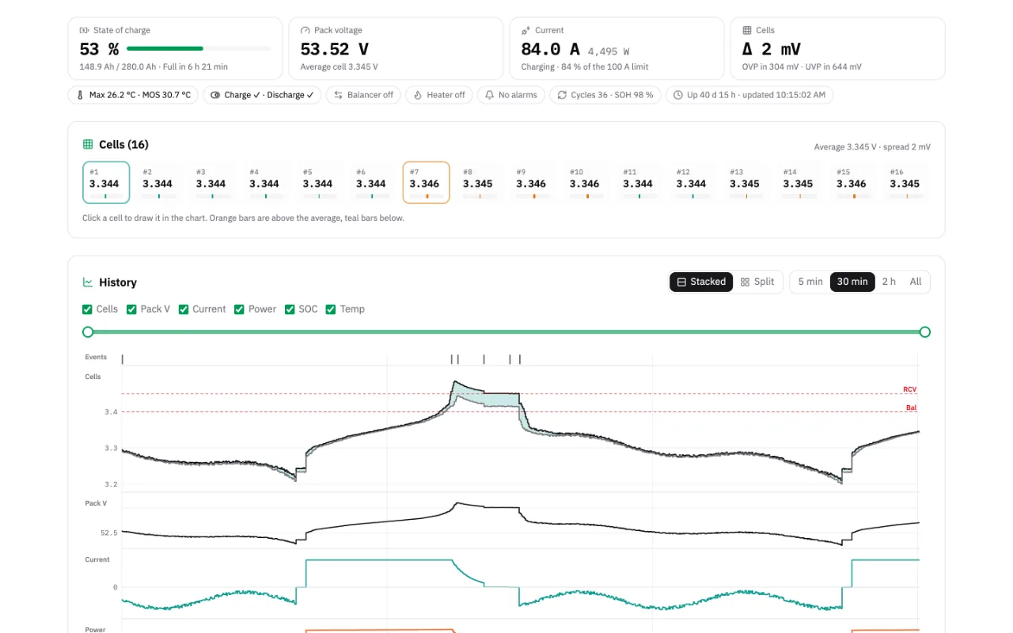Image resolution: width=1013 pixels, height=633 pixels.
Task: Click the grid icon in the top Cells card
Action: coord(746,30)
